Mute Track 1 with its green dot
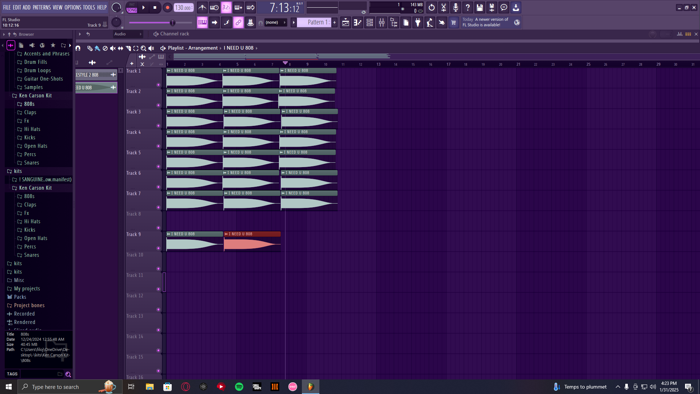700x394 pixels. click(158, 85)
